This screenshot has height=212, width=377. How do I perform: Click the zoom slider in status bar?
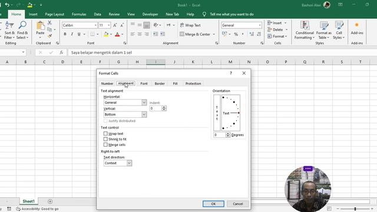(355, 208)
